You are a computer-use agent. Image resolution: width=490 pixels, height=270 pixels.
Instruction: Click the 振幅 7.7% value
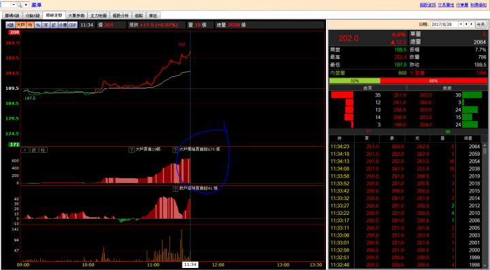pos(480,50)
